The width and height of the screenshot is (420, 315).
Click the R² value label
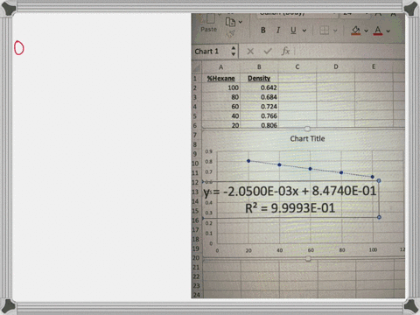click(290, 208)
